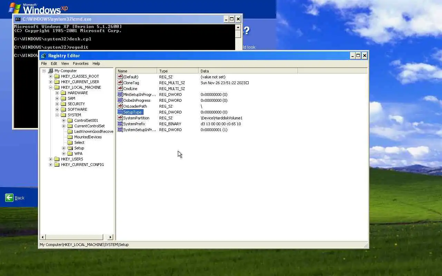Click the HKEY_LOCAL_MACHINE folder icon
Image resolution: width=442 pixels, height=276 pixels.
57,87
